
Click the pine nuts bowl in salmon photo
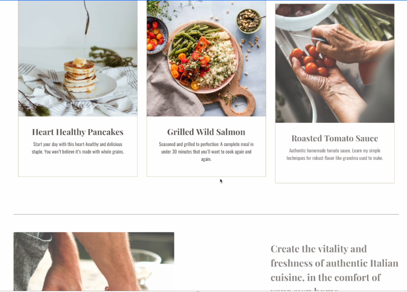coord(249,20)
